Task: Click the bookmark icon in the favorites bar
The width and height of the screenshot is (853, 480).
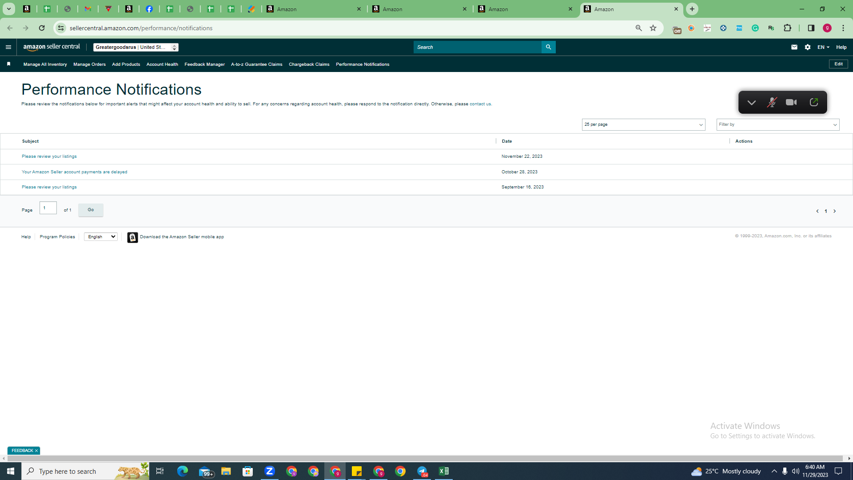Action: 8,64
